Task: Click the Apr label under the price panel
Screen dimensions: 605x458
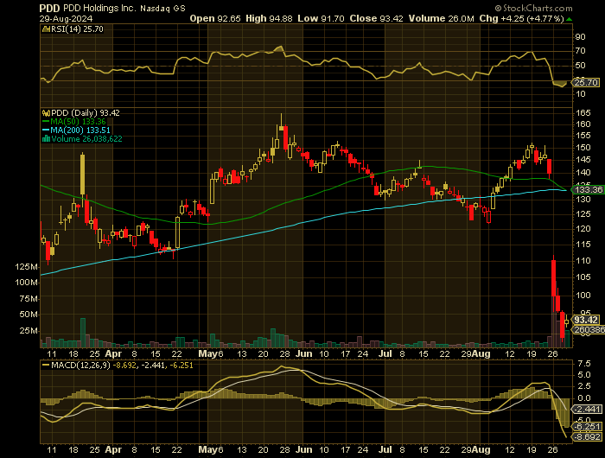Action: click(113, 353)
